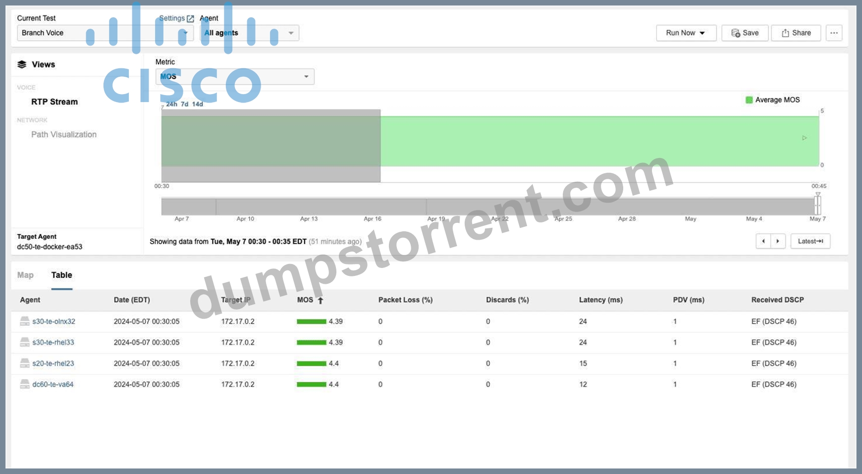The width and height of the screenshot is (862, 474).
Task: Click the Share upload icon
Action: pyautogui.click(x=785, y=33)
